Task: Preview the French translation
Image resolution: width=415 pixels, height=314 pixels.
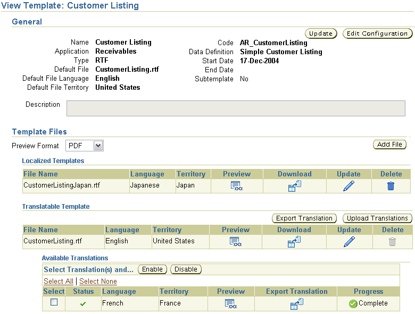Action: point(231,303)
